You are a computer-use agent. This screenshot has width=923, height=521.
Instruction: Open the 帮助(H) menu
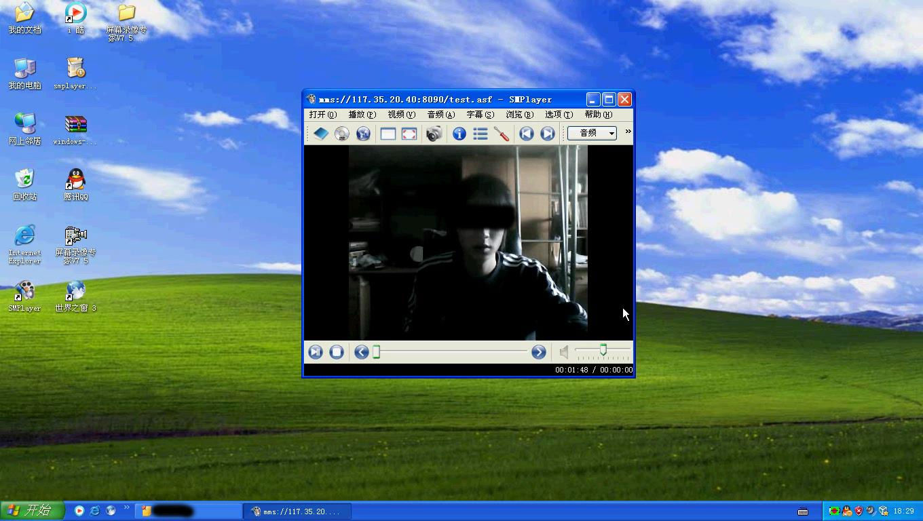(x=598, y=115)
